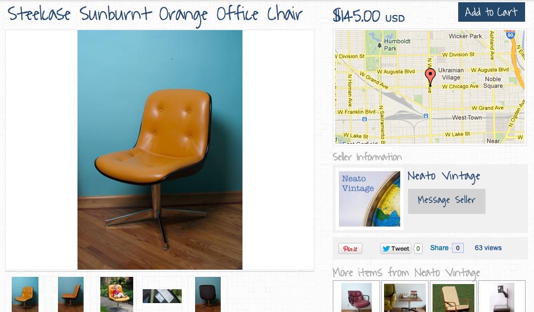Viewport: 534px width, 312px height.
Task: Select the dark chair back-view thumbnail
Action: coord(208,294)
